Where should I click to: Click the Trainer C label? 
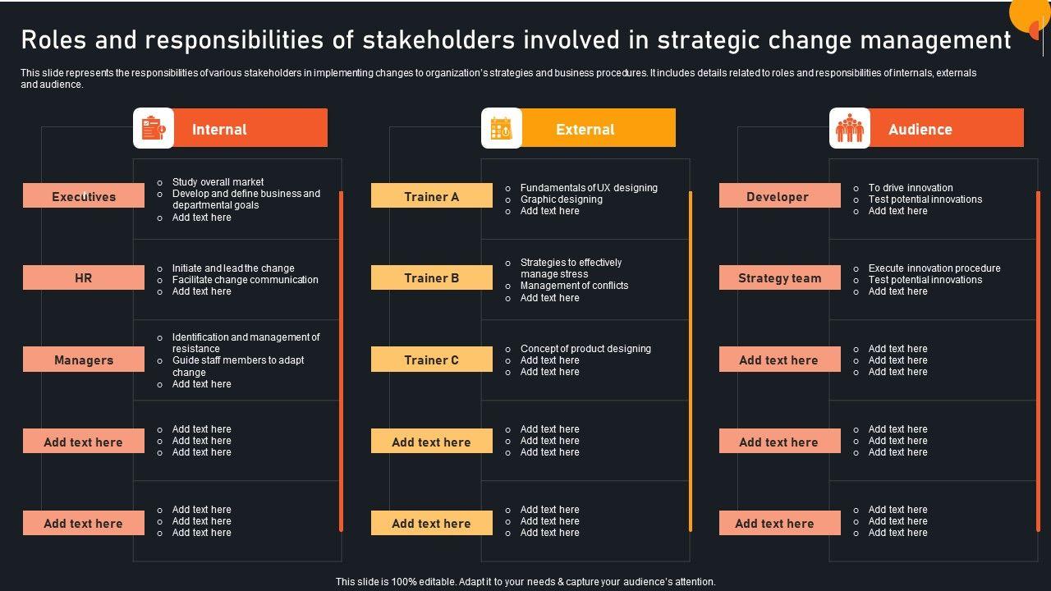tap(431, 360)
